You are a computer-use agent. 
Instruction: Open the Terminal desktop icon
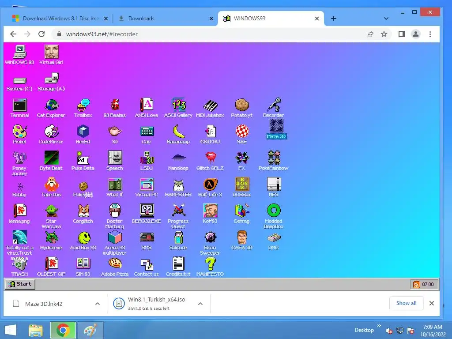(x=19, y=108)
